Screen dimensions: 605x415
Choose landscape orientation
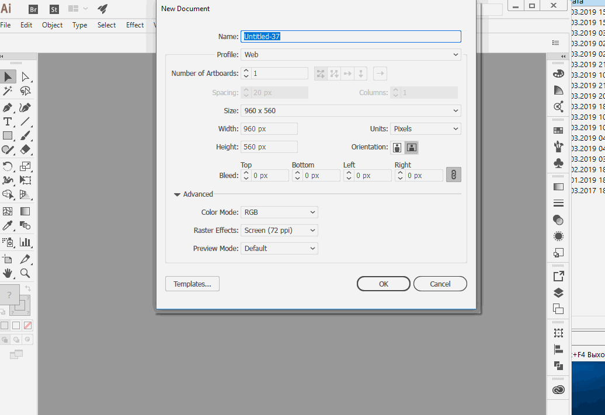412,147
